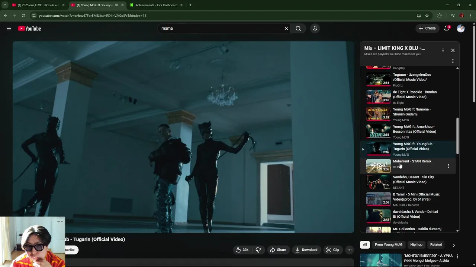Clear the search box text
This screenshot has height=267, width=476.
(x=286, y=29)
